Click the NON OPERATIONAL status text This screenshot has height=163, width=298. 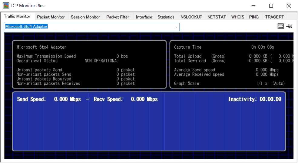pyautogui.click(x=102, y=61)
